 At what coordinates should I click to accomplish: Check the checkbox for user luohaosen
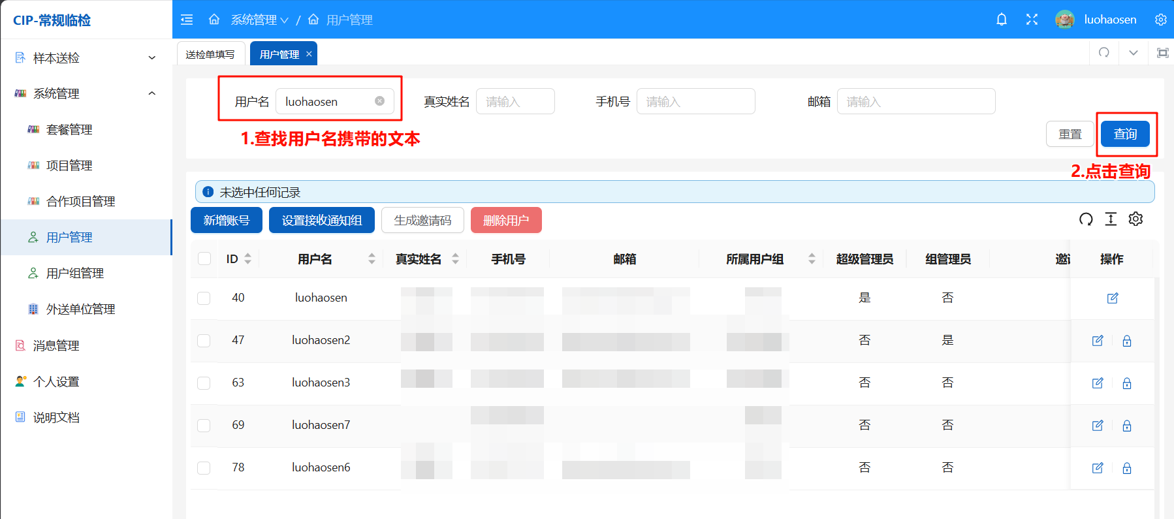204,298
